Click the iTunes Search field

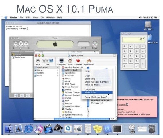(x=84, y=44)
